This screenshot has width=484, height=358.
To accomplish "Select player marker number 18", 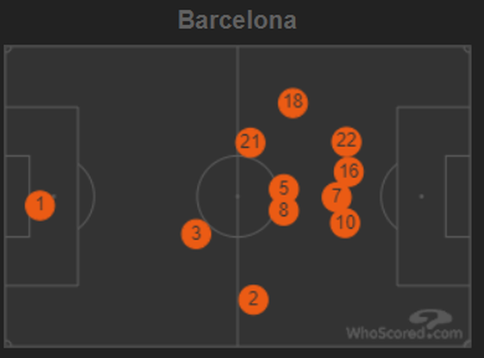I will click(293, 103).
